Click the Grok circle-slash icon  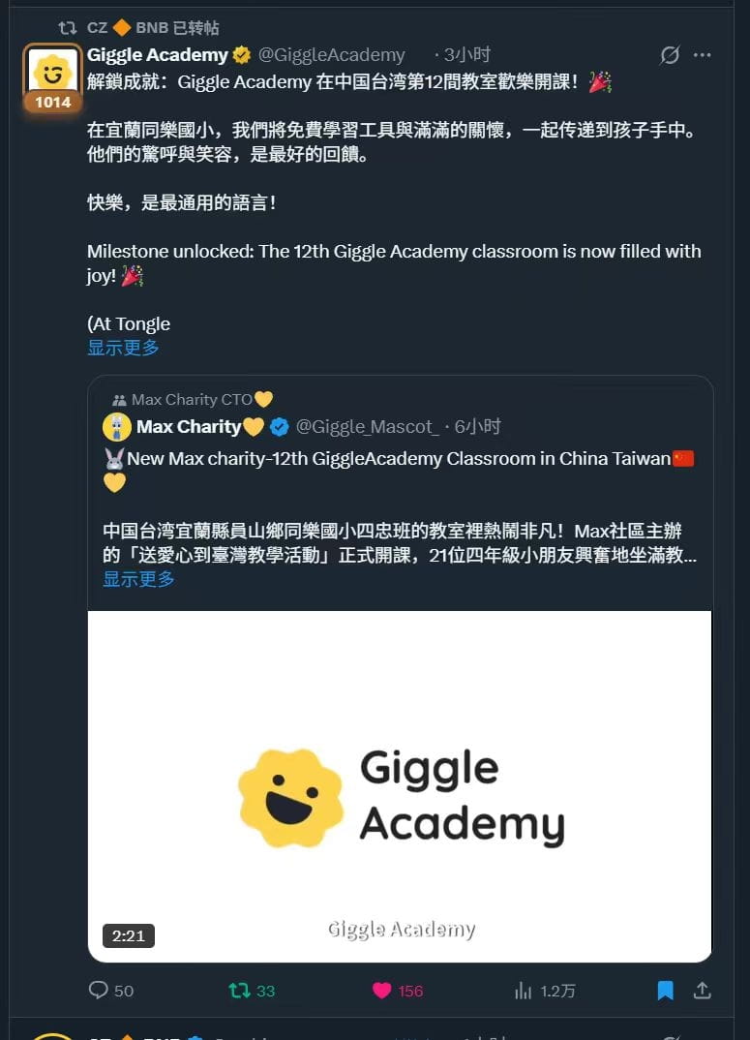tap(670, 55)
